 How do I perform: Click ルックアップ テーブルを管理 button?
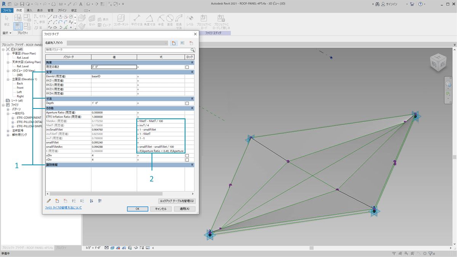click(177, 201)
